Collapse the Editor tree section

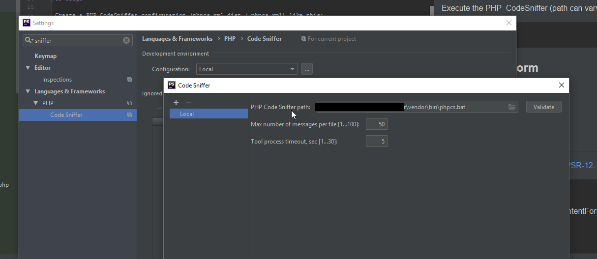[28, 68]
